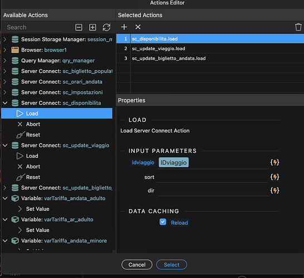Remove selected action with X icon
This screenshot has height=278, width=304.
(138, 27)
